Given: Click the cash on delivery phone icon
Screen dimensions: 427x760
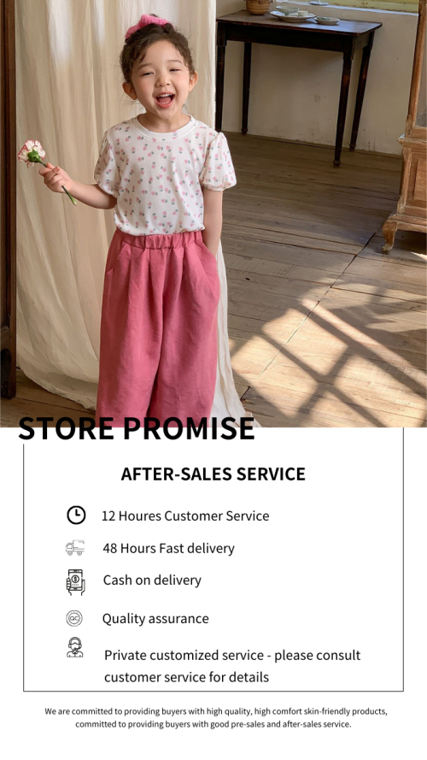Looking at the screenshot, I should click(75, 582).
